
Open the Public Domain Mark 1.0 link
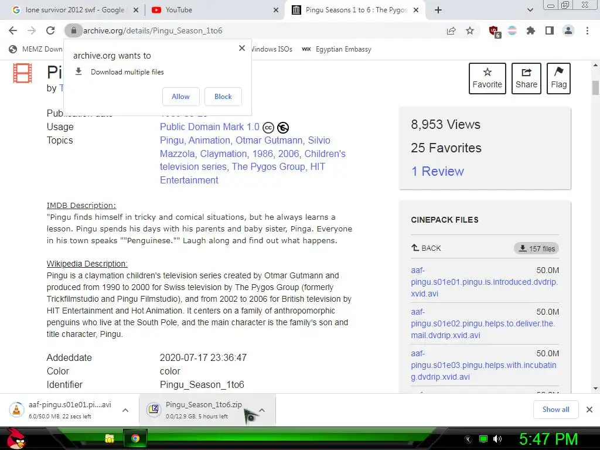(x=209, y=127)
